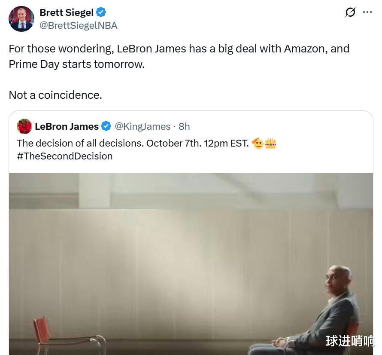Open the @BrettSiegelNBA handle link
Screen dimensions: 382x355
pyautogui.click(x=78, y=25)
